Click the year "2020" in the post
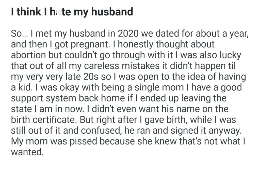The height and width of the screenshot is (171, 260). coord(135,34)
